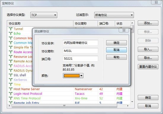
Task: Click the icon next to red Common Ma row
Action: (11, 38)
